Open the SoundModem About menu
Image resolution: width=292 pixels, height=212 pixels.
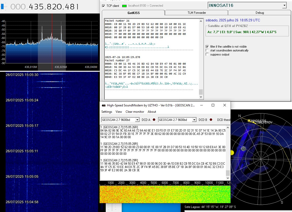(x=152, y=112)
